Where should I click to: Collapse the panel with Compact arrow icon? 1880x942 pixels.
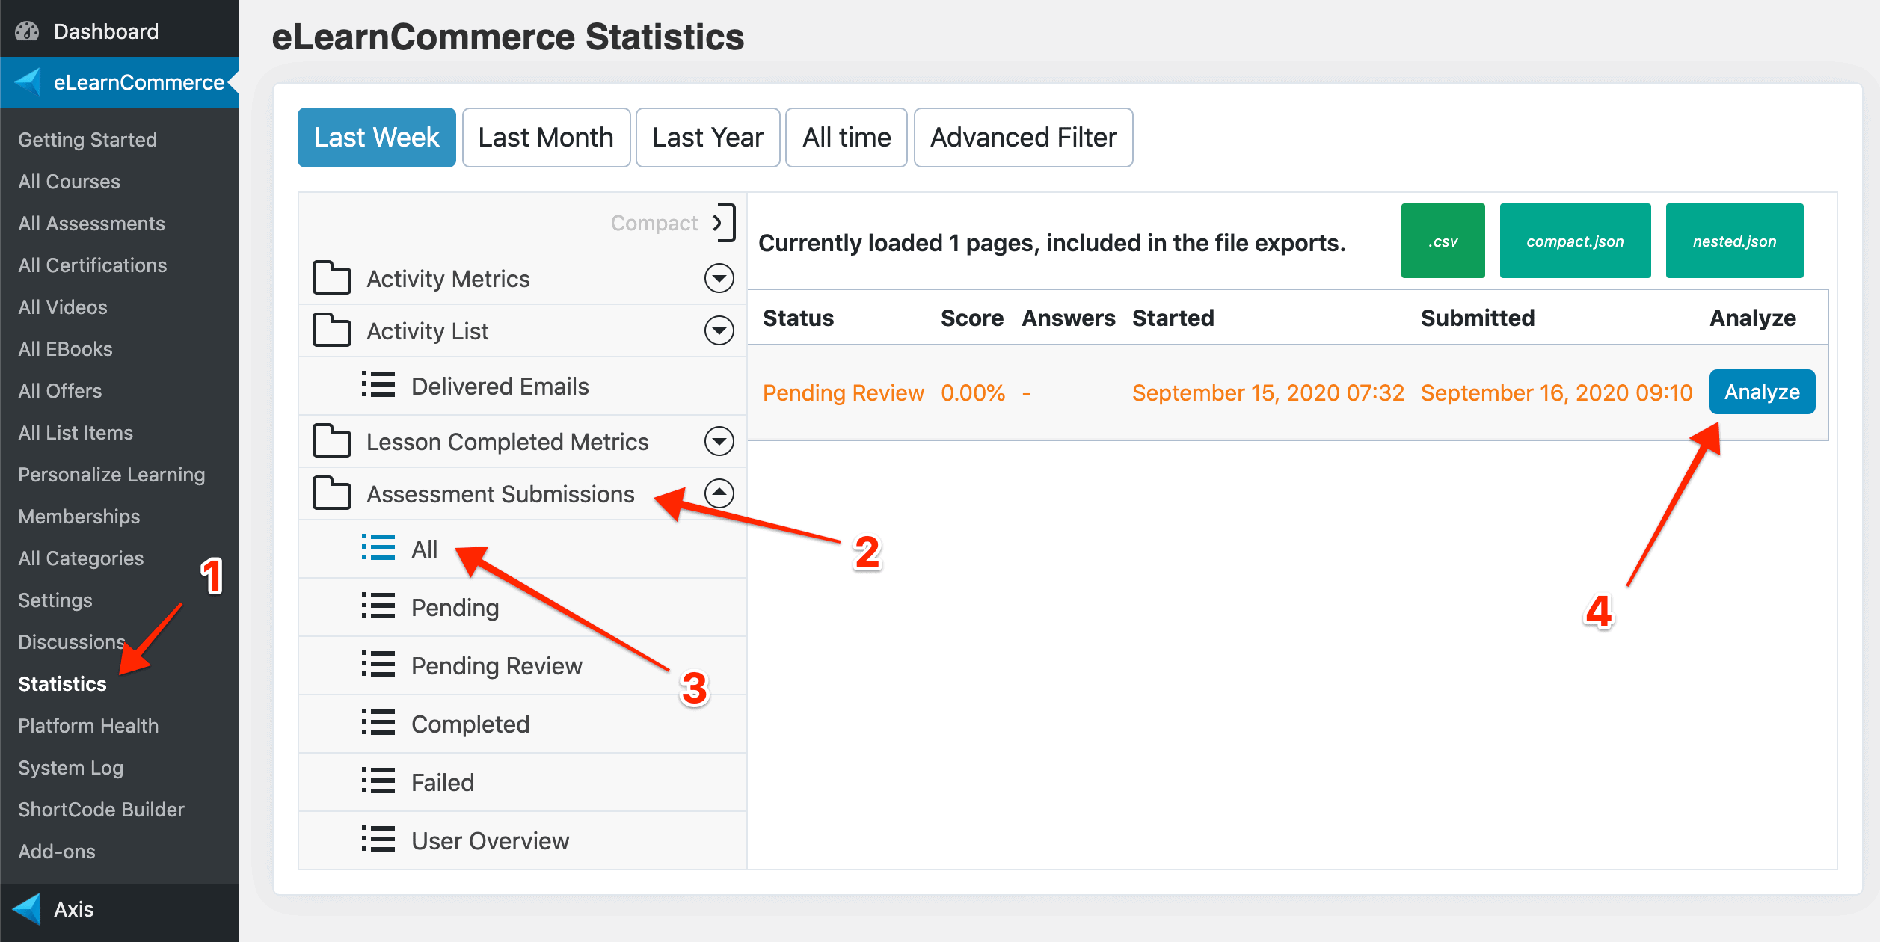[724, 223]
